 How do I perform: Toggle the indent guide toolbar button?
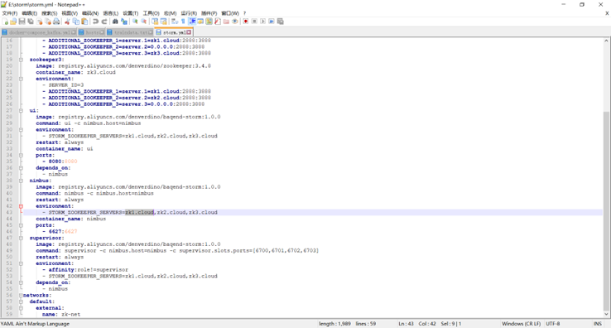(192, 22)
